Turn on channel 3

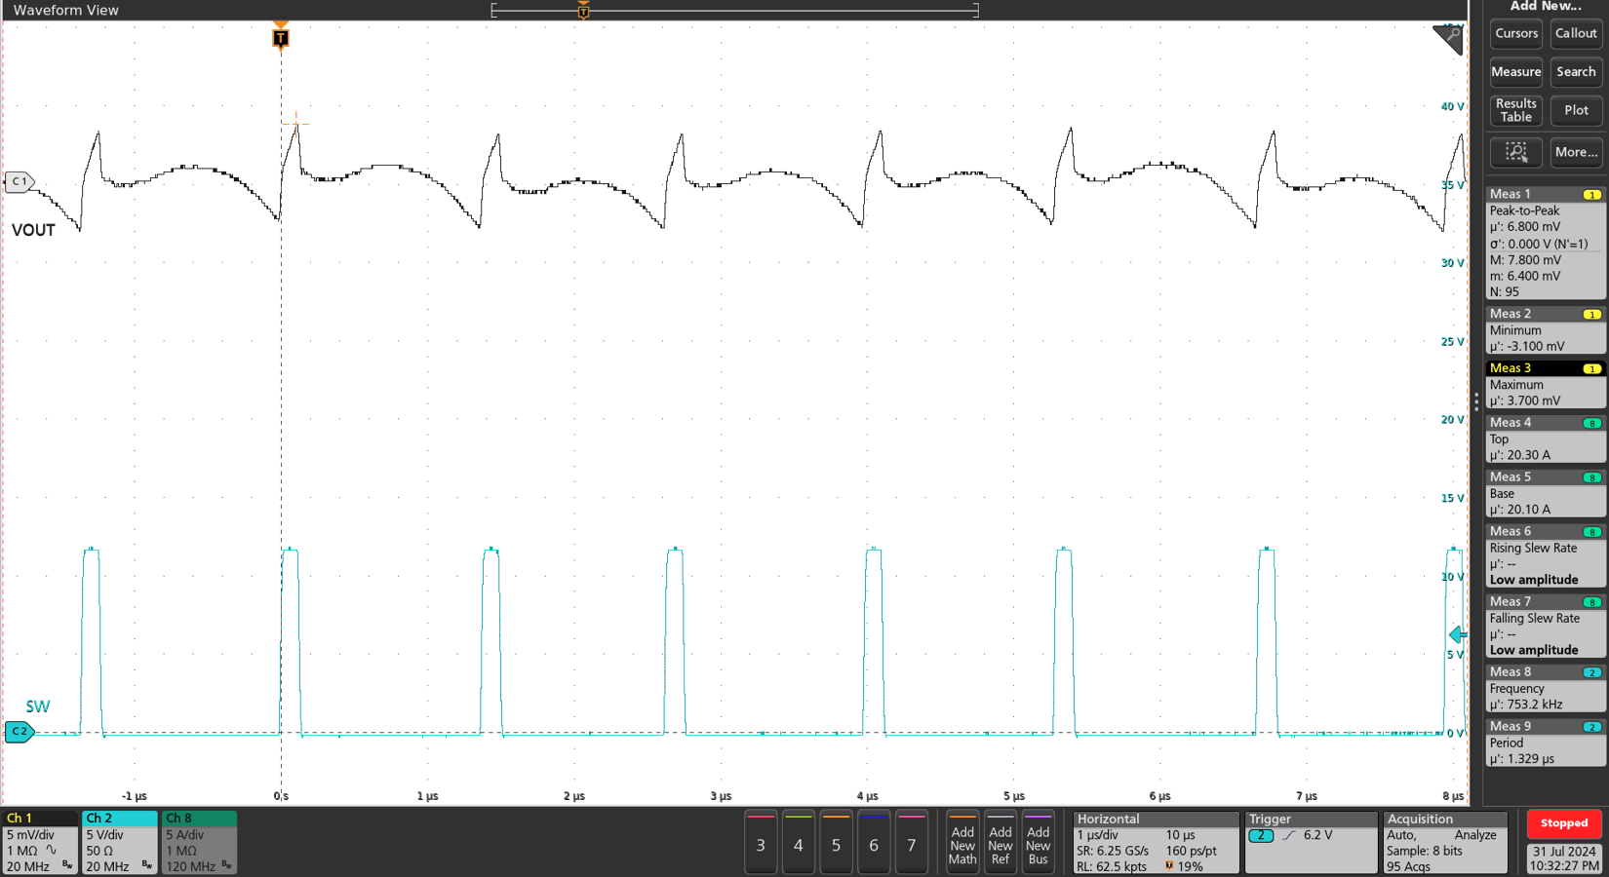pos(761,843)
